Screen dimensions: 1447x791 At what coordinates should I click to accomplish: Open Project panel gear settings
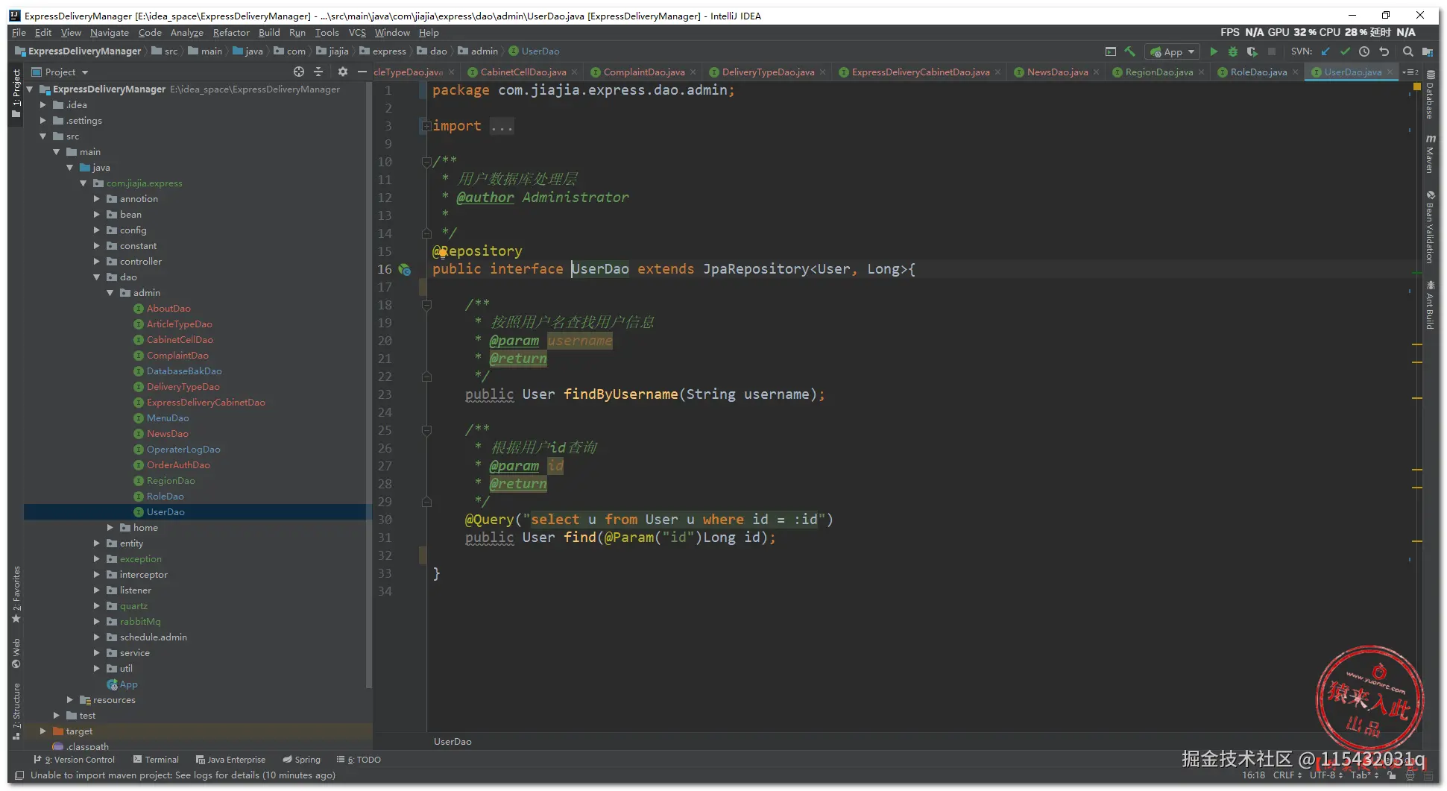click(343, 72)
